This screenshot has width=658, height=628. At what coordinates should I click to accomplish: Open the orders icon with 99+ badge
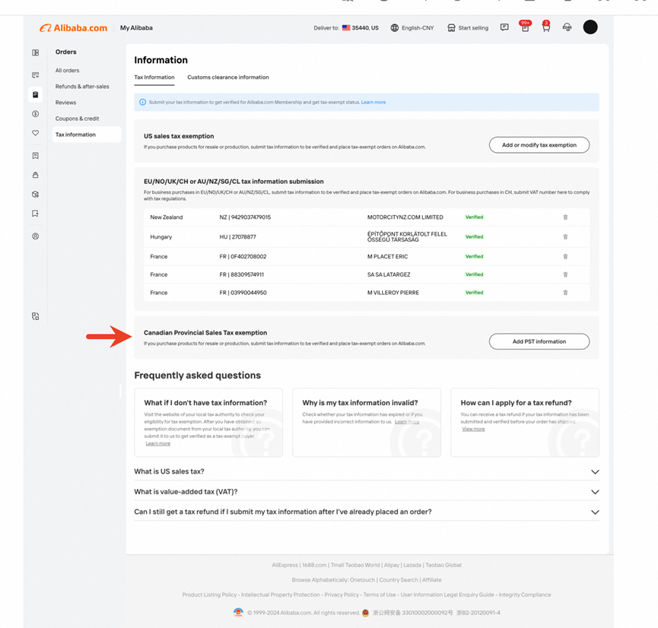525,27
